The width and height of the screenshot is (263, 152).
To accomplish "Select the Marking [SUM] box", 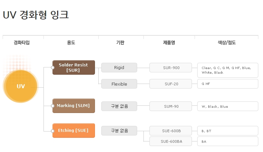I will point(74,106).
